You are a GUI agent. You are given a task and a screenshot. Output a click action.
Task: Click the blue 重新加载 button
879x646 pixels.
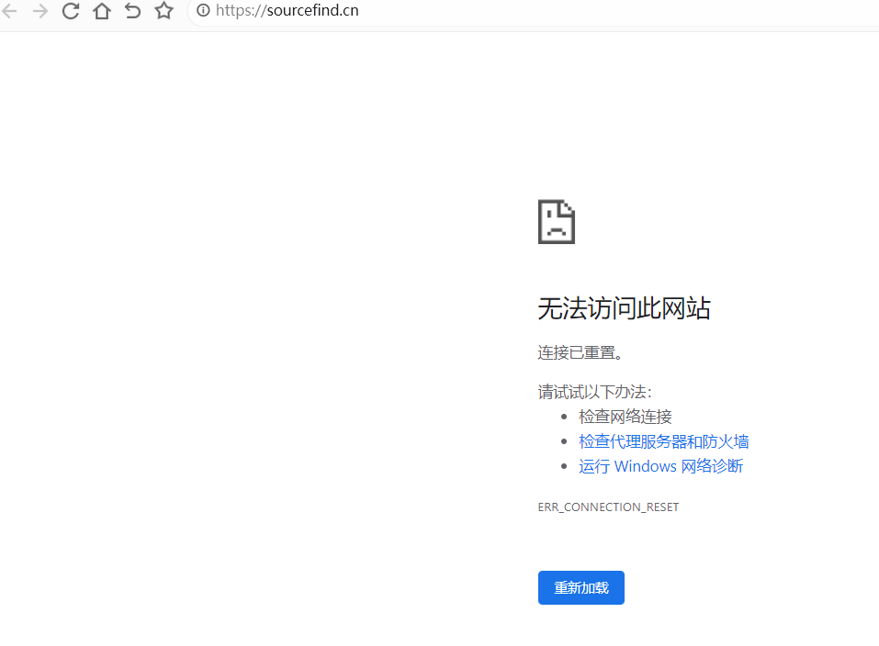pos(581,587)
